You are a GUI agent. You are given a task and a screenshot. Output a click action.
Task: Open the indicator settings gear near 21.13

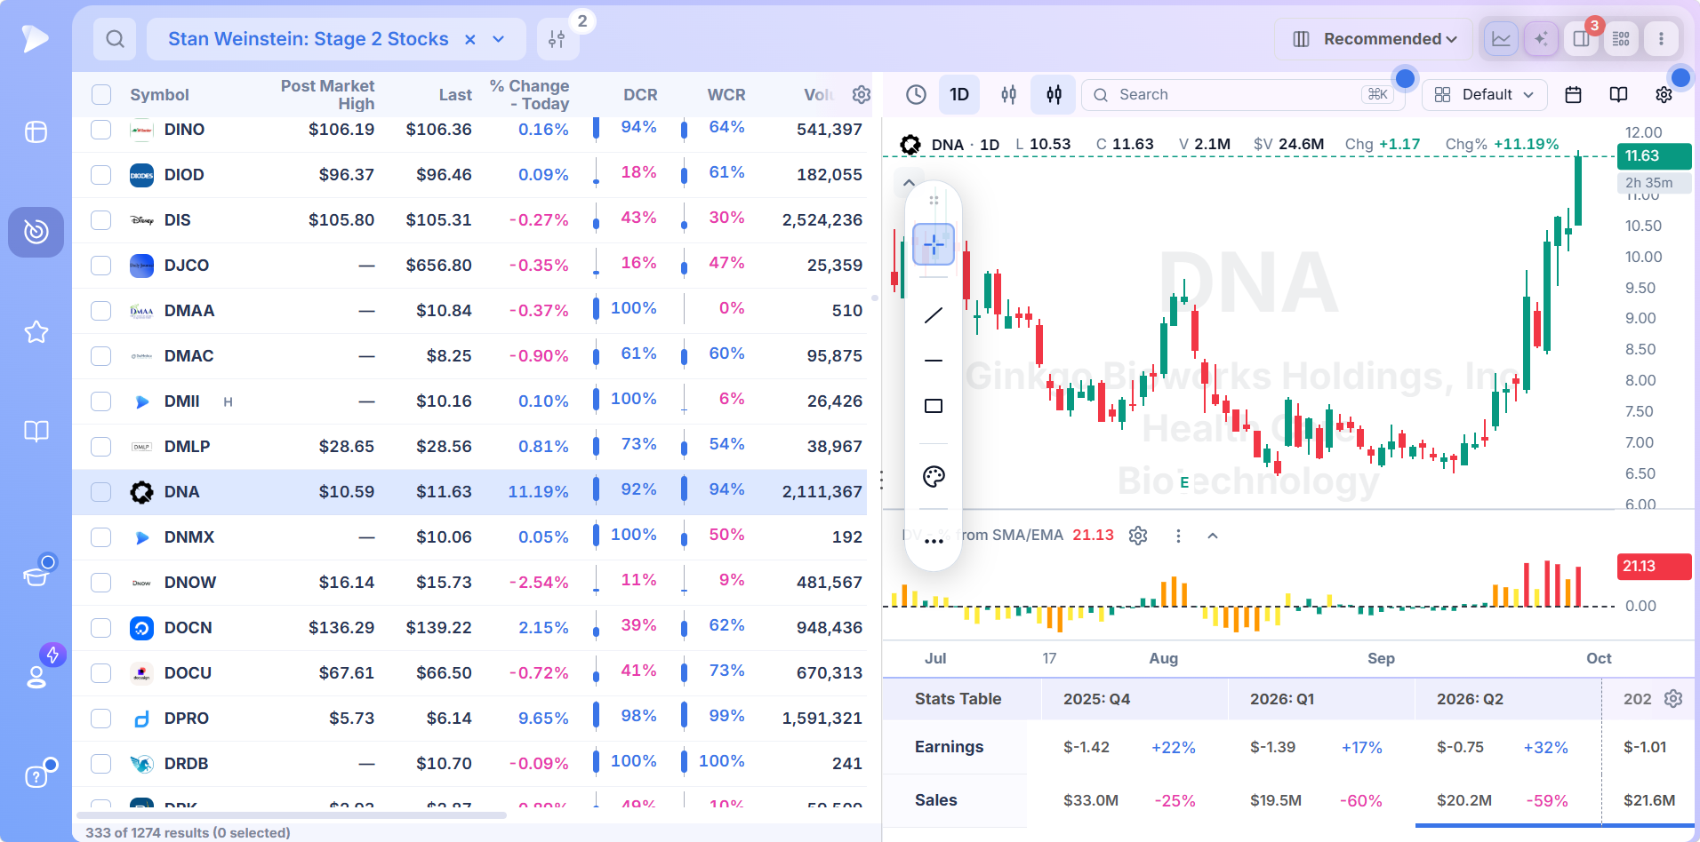[x=1138, y=536]
